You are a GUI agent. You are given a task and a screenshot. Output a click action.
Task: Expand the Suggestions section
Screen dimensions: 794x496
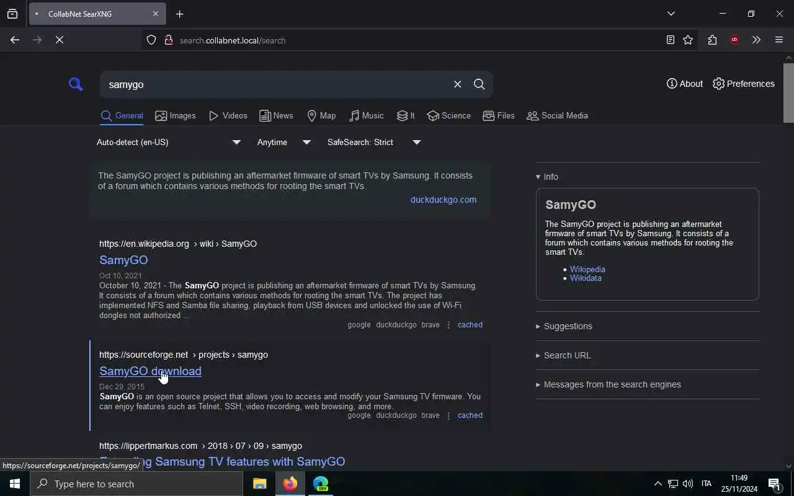point(564,326)
